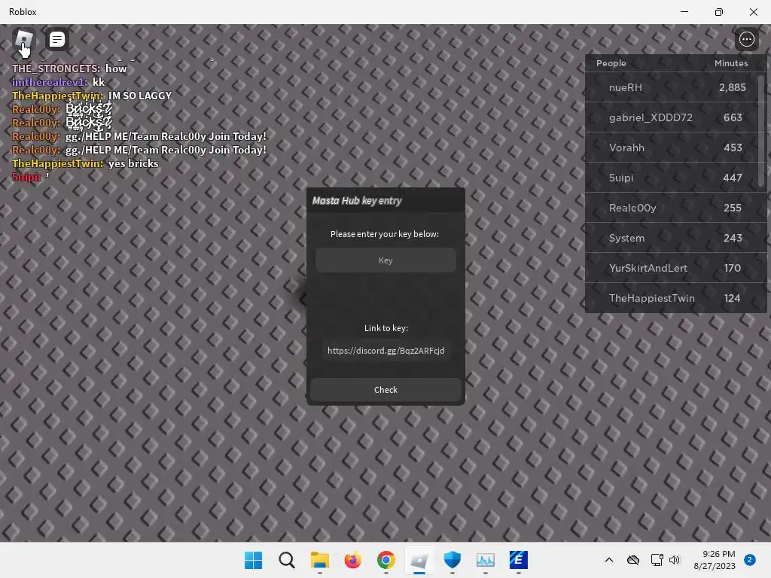This screenshot has width=771, height=578.
Task: Open the volume speaker tray icon
Action: 675,560
